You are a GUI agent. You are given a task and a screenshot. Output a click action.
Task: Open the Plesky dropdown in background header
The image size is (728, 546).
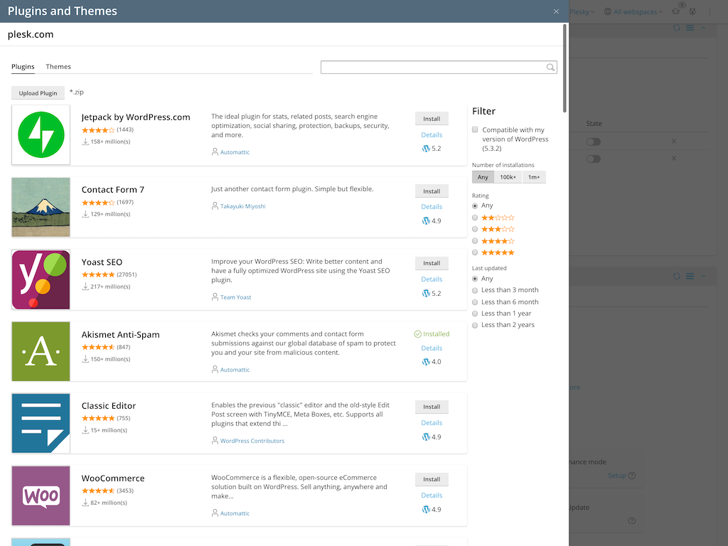582,11
